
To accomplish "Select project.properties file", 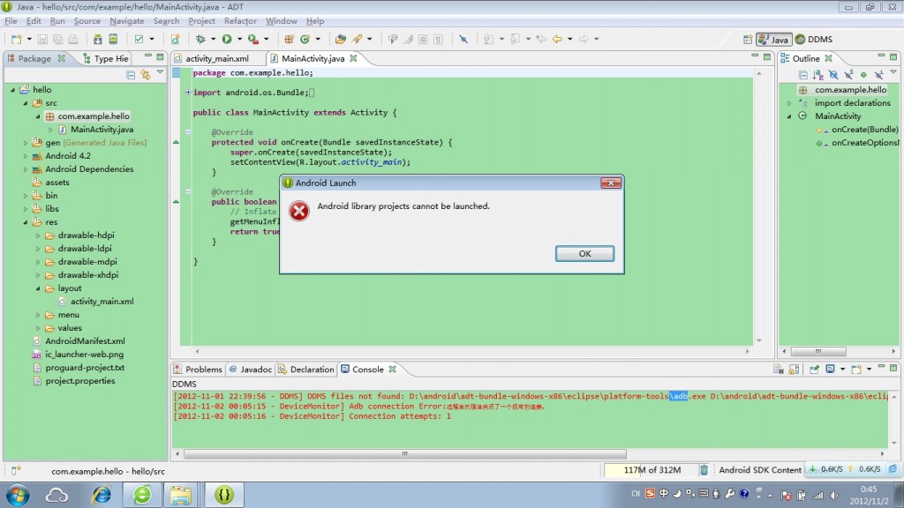I will [x=80, y=381].
